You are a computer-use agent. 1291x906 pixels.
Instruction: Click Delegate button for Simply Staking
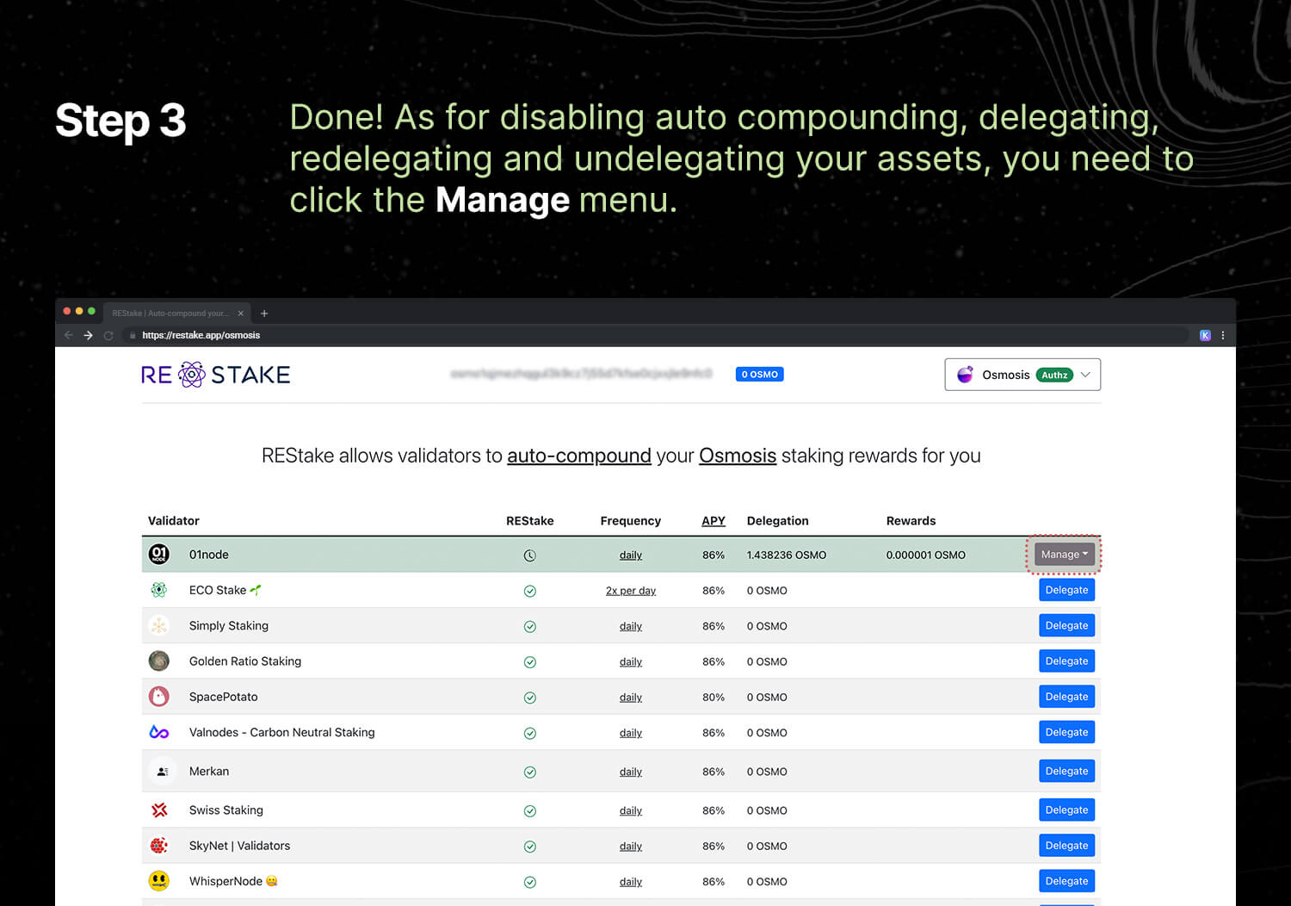[1066, 625]
